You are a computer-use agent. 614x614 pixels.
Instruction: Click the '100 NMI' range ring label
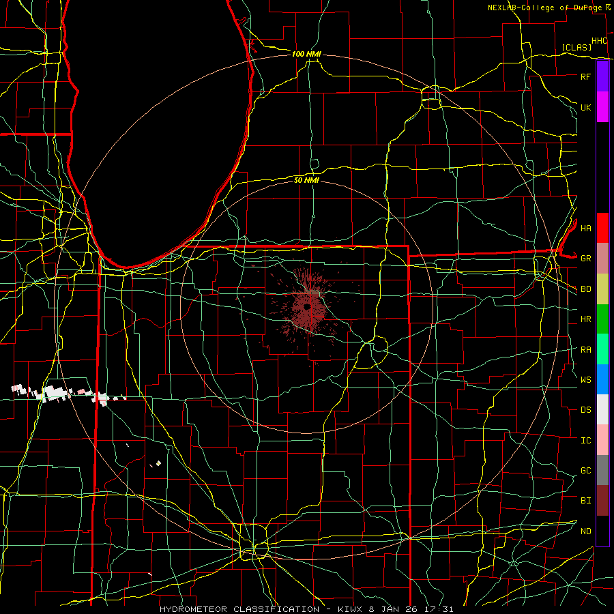coord(306,54)
